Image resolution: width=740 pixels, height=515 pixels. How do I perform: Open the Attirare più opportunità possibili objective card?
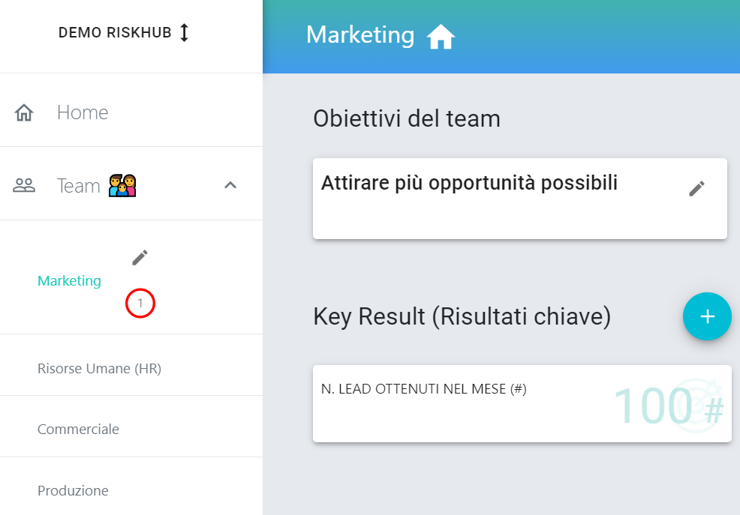519,199
